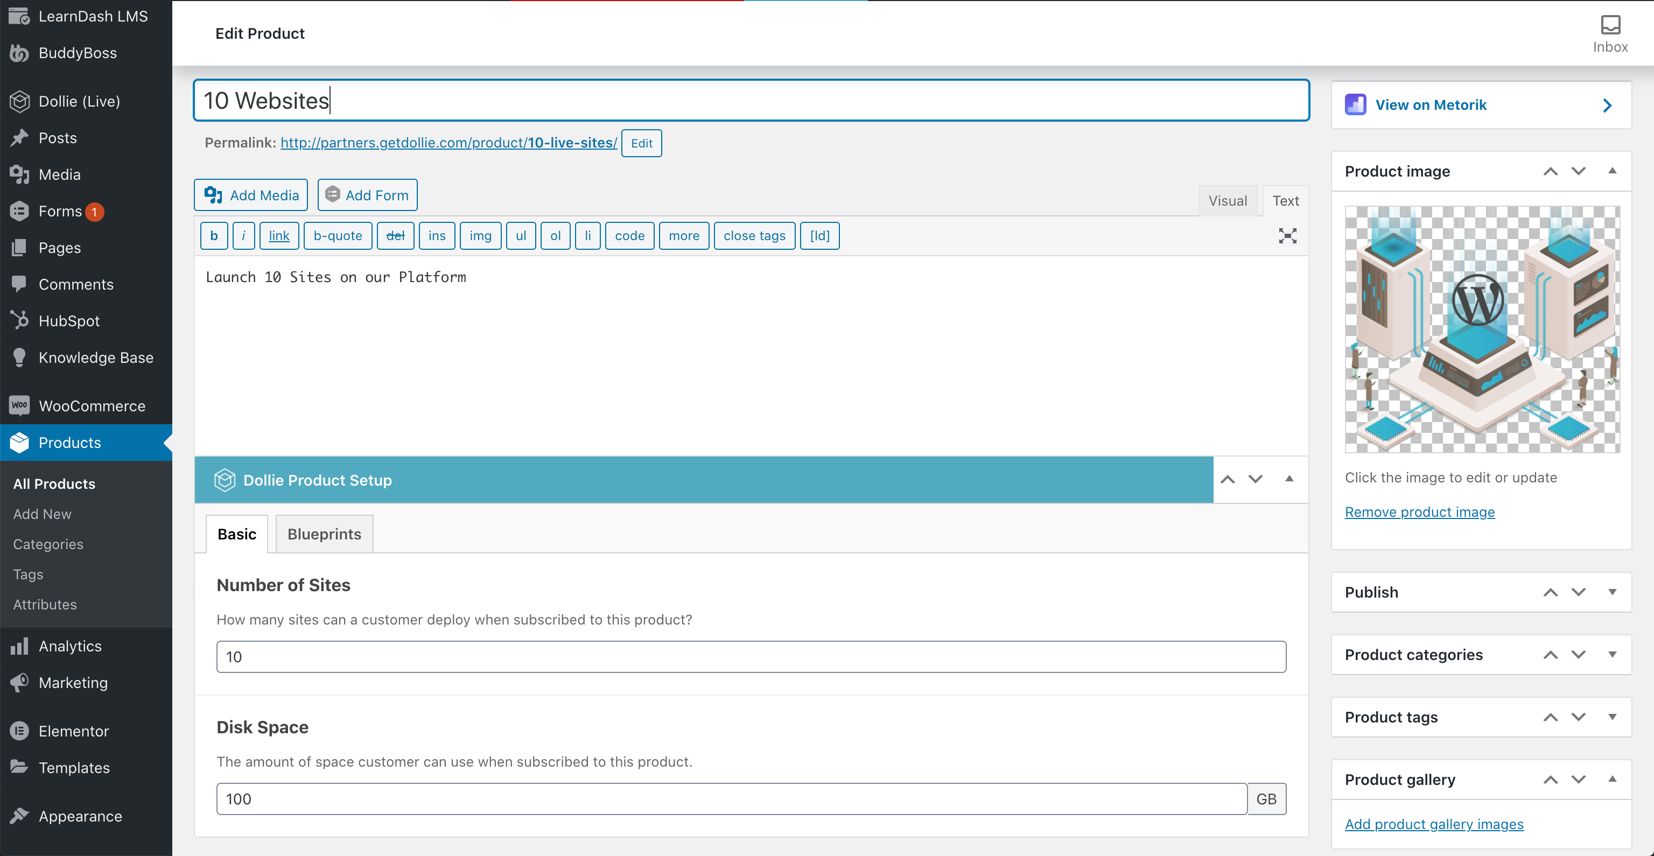Switch to the Blueprints tab
Image resolution: width=1654 pixels, height=856 pixels.
click(324, 534)
